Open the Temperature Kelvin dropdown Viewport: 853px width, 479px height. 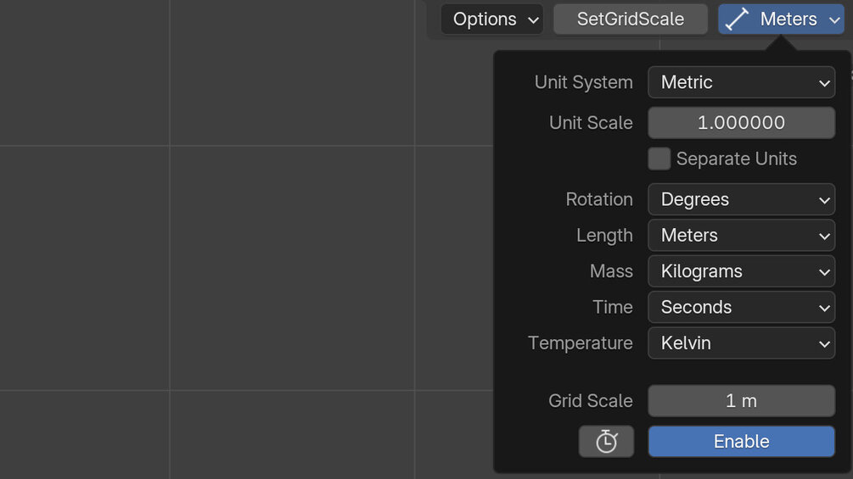tap(741, 343)
